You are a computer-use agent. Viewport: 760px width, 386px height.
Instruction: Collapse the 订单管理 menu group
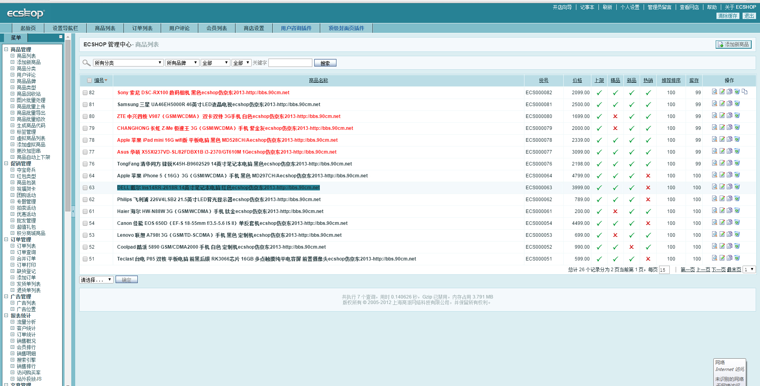[6, 240]
